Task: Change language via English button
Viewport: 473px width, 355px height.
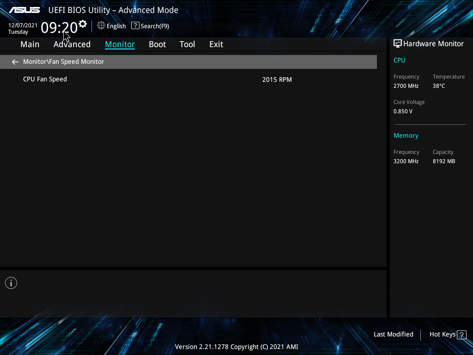Action: coord(116,26)
